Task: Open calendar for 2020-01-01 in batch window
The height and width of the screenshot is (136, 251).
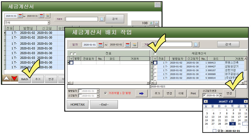Action: (x=100, y=45)
